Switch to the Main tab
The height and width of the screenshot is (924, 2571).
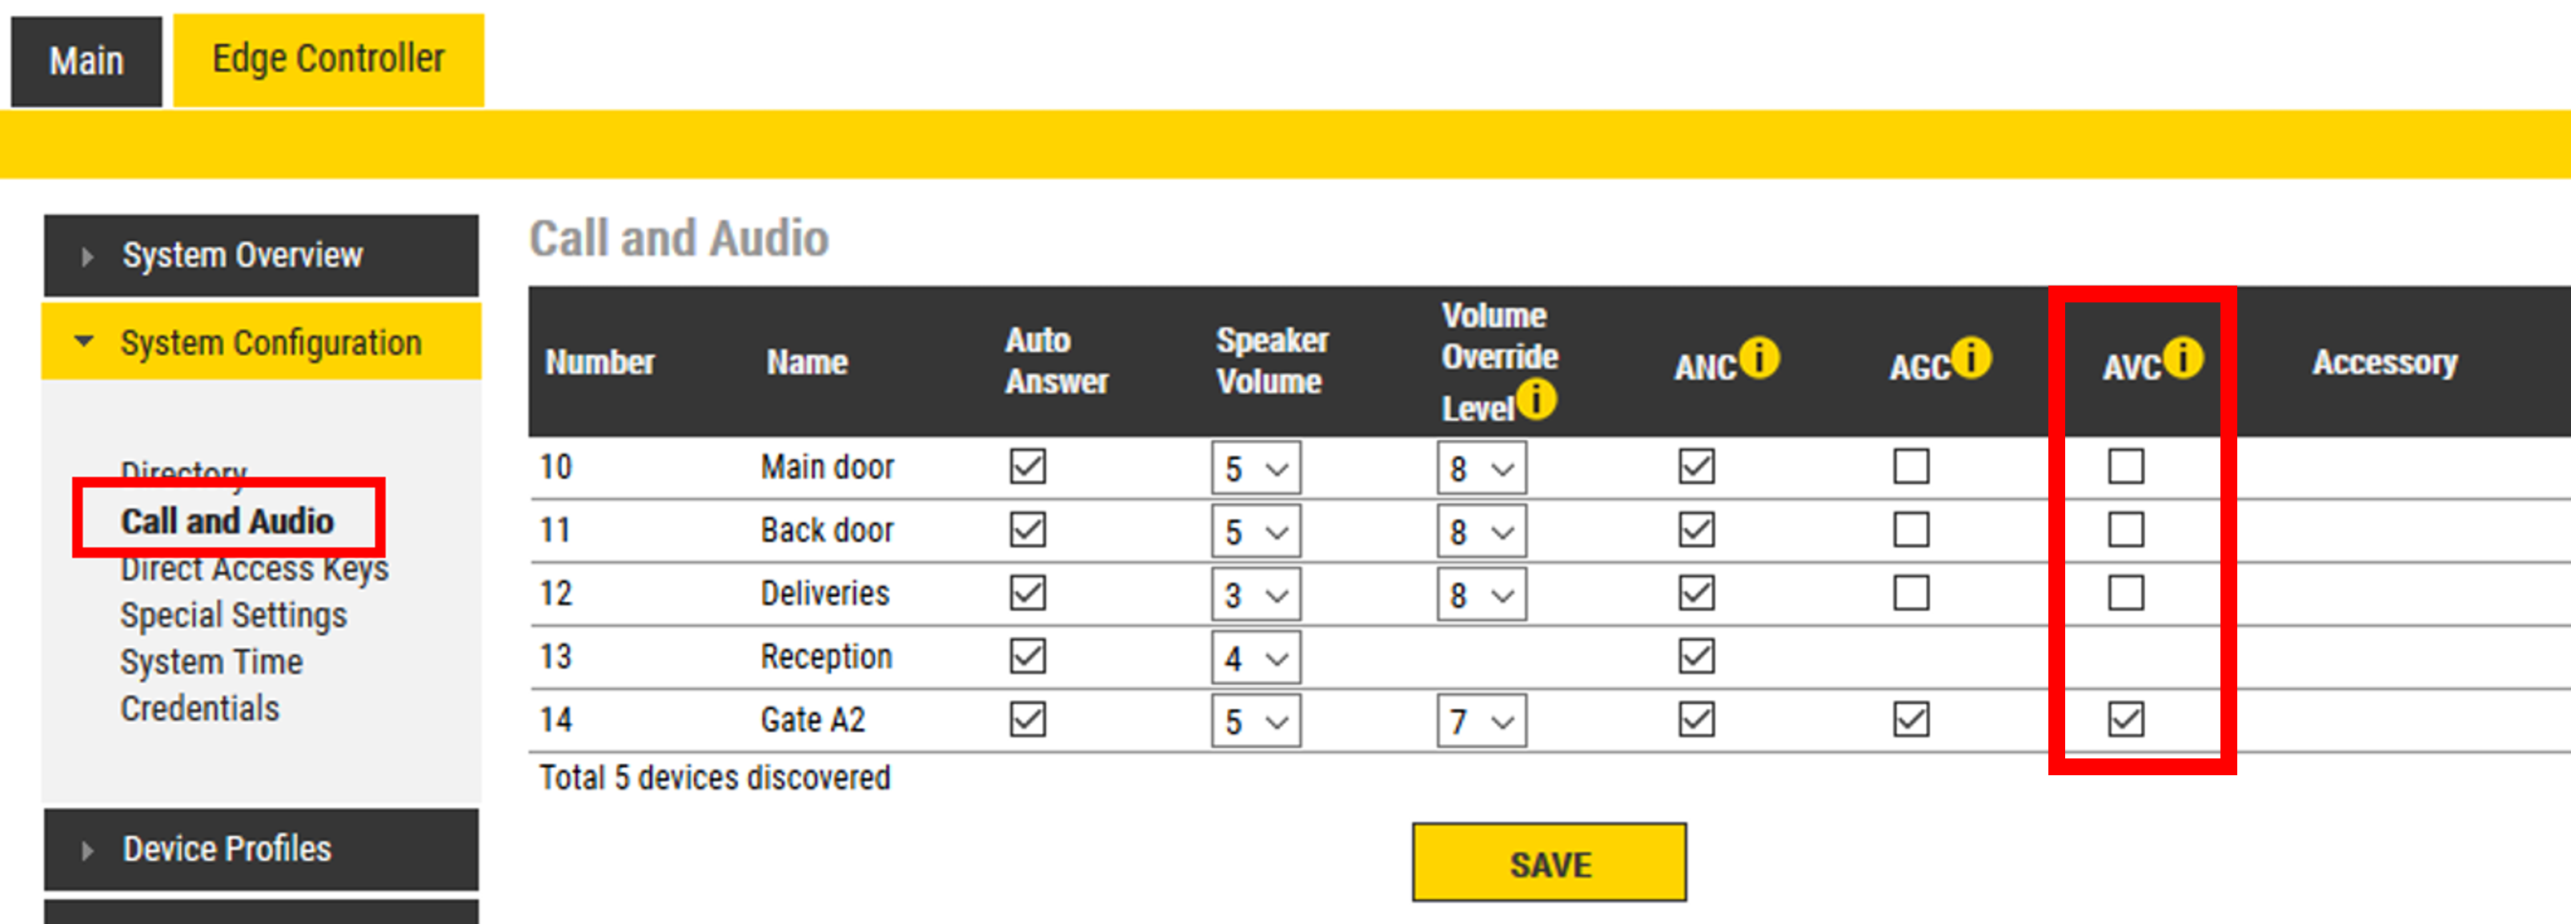click(86, 61)
